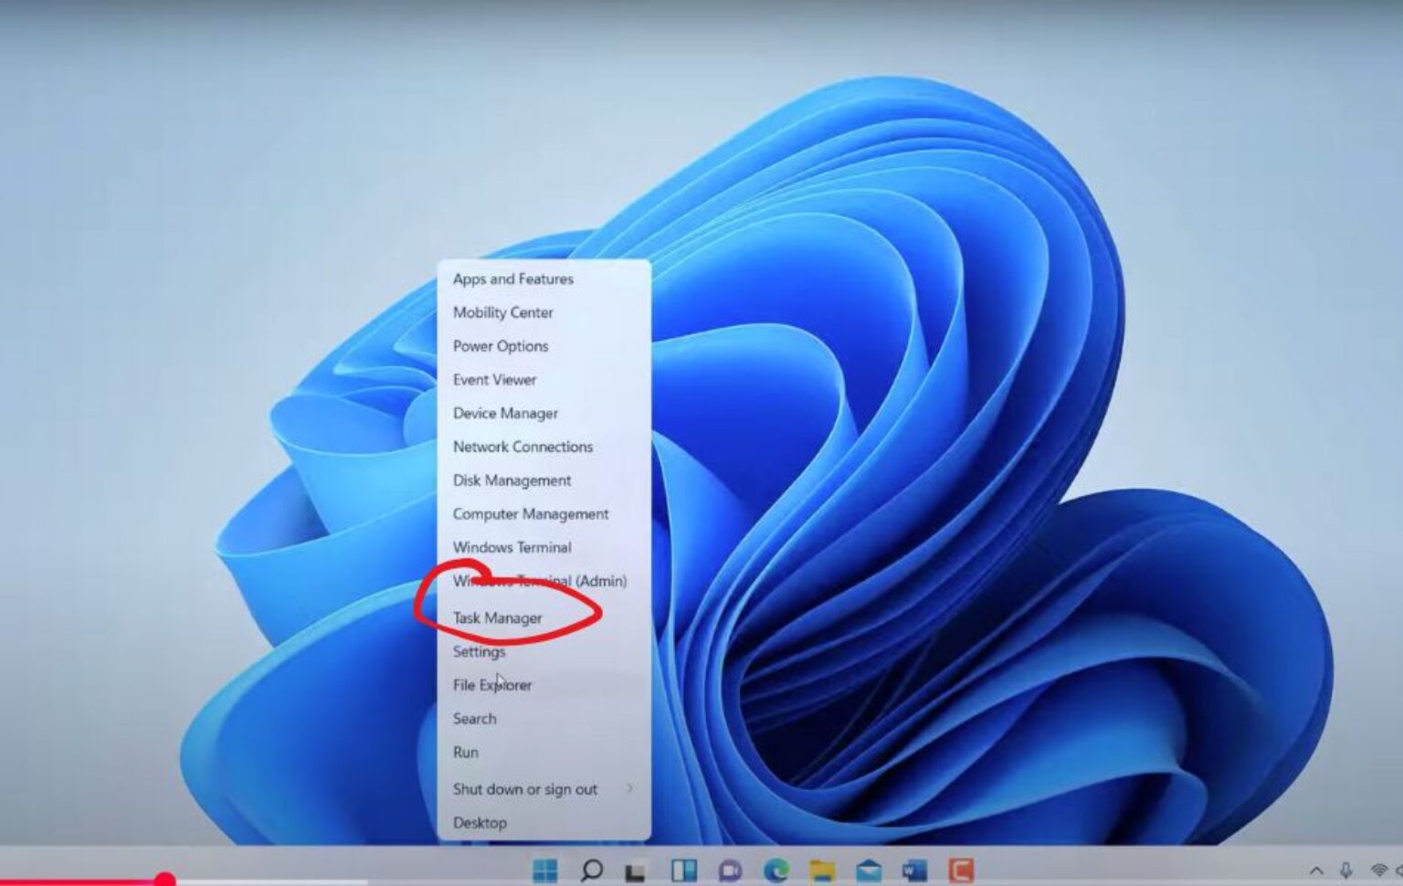Open the Mail app

(x=868, y=870)
